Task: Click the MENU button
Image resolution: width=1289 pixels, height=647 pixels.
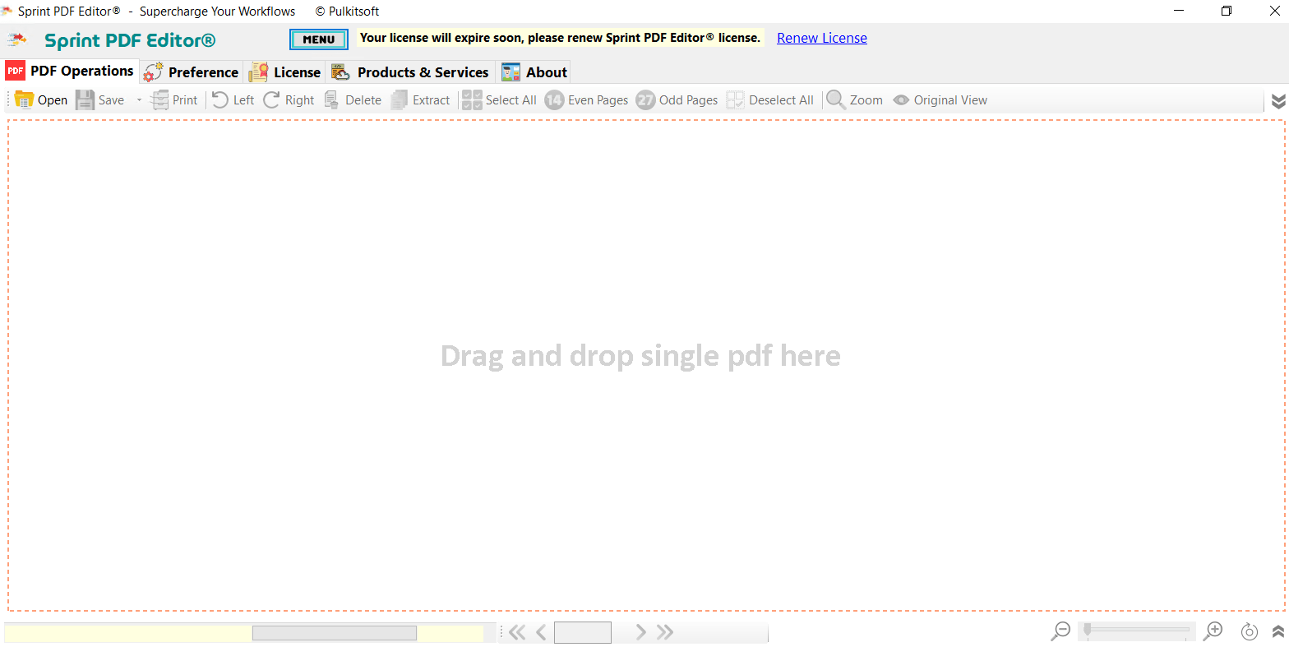Action: click(319, 39)
